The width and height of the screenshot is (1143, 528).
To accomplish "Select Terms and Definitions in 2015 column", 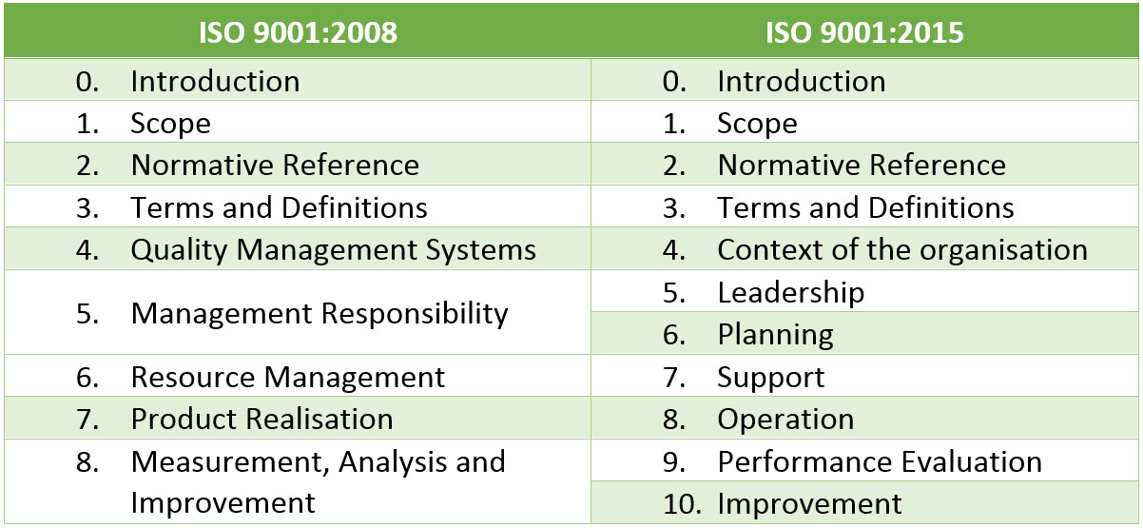I will pyautogui.click(x=865, y=207).
